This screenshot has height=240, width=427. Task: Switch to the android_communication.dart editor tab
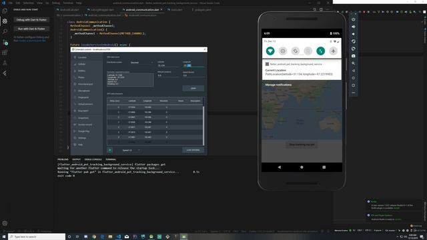coord(142,9)
